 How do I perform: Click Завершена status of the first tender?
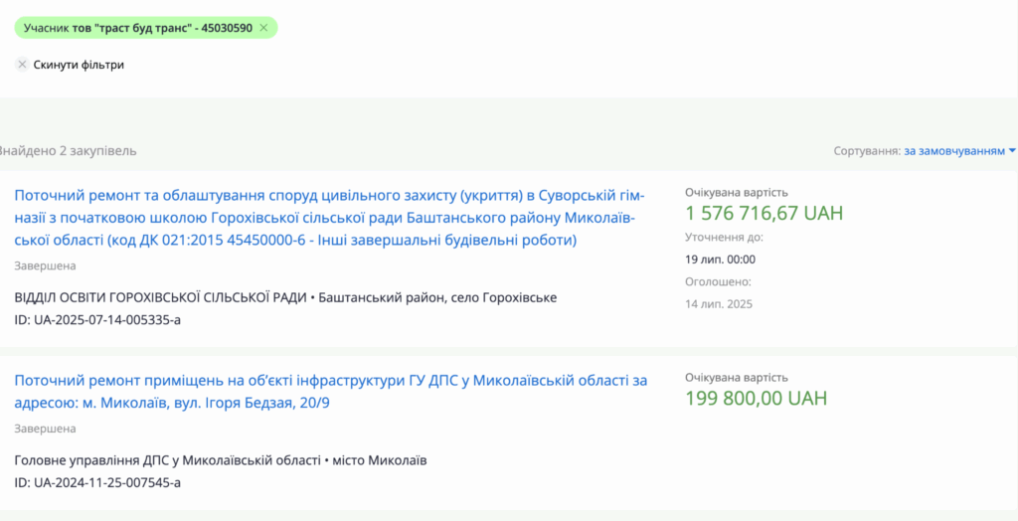coord(45,266)
